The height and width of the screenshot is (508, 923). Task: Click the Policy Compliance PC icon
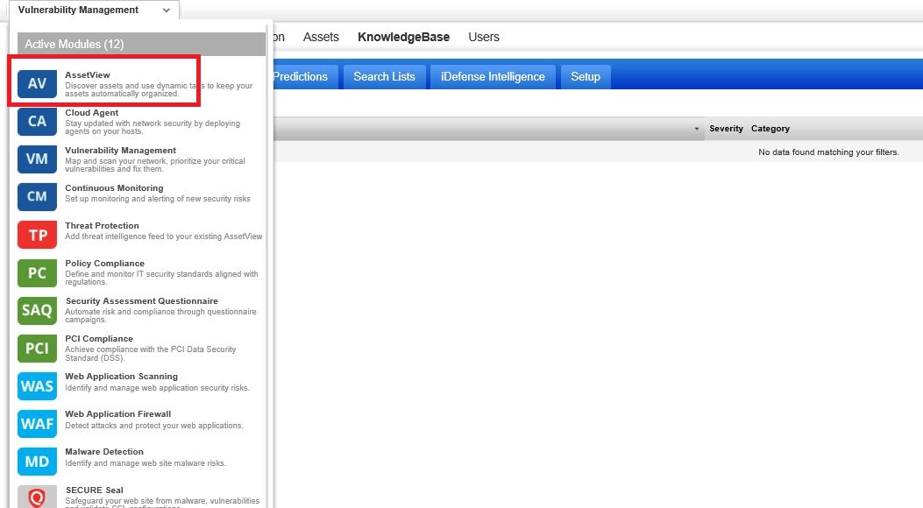pyautogui.click(x=36, y=272)
